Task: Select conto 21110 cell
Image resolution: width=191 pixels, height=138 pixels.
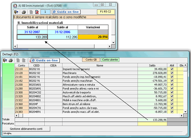Action: pos(22,69)
